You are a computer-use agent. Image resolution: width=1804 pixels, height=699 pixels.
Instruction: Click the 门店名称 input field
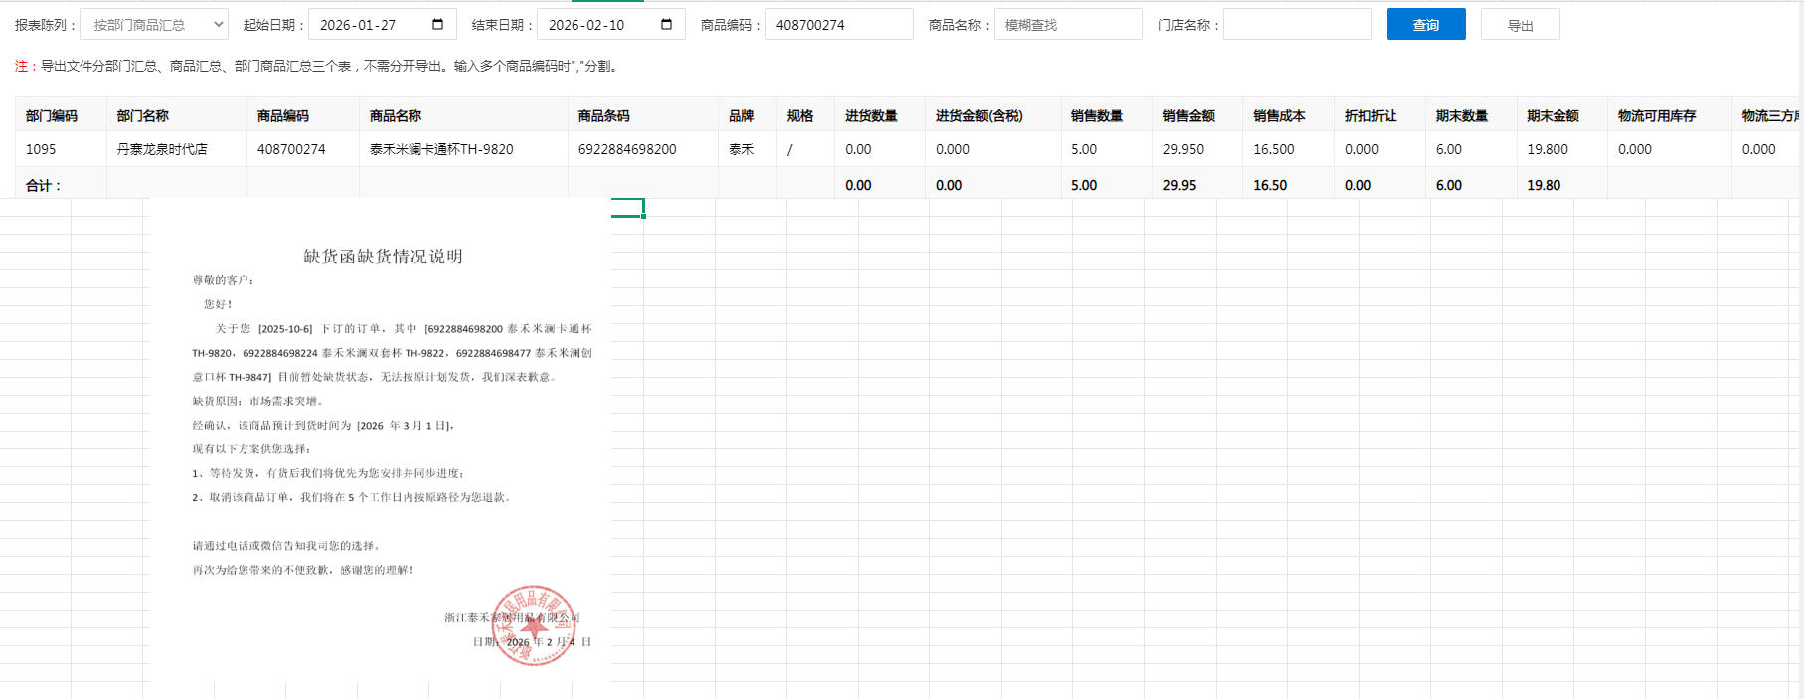(1296, 25)
